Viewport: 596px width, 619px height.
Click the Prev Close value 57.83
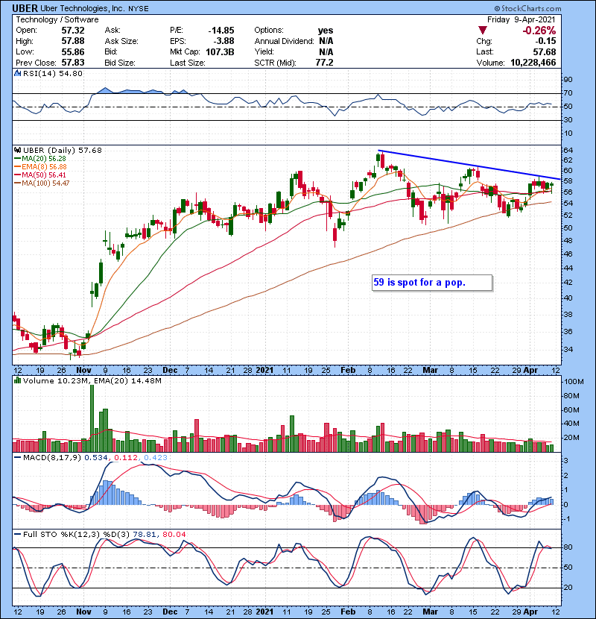click(73, 63)
